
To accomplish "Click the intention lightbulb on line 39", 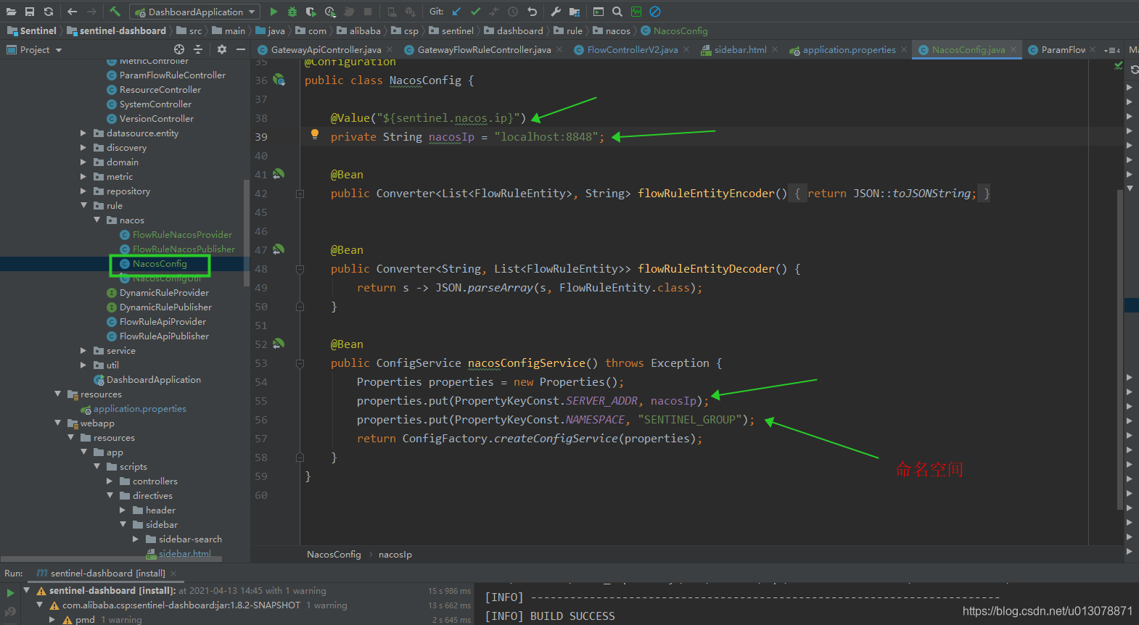I will point(315,134).
